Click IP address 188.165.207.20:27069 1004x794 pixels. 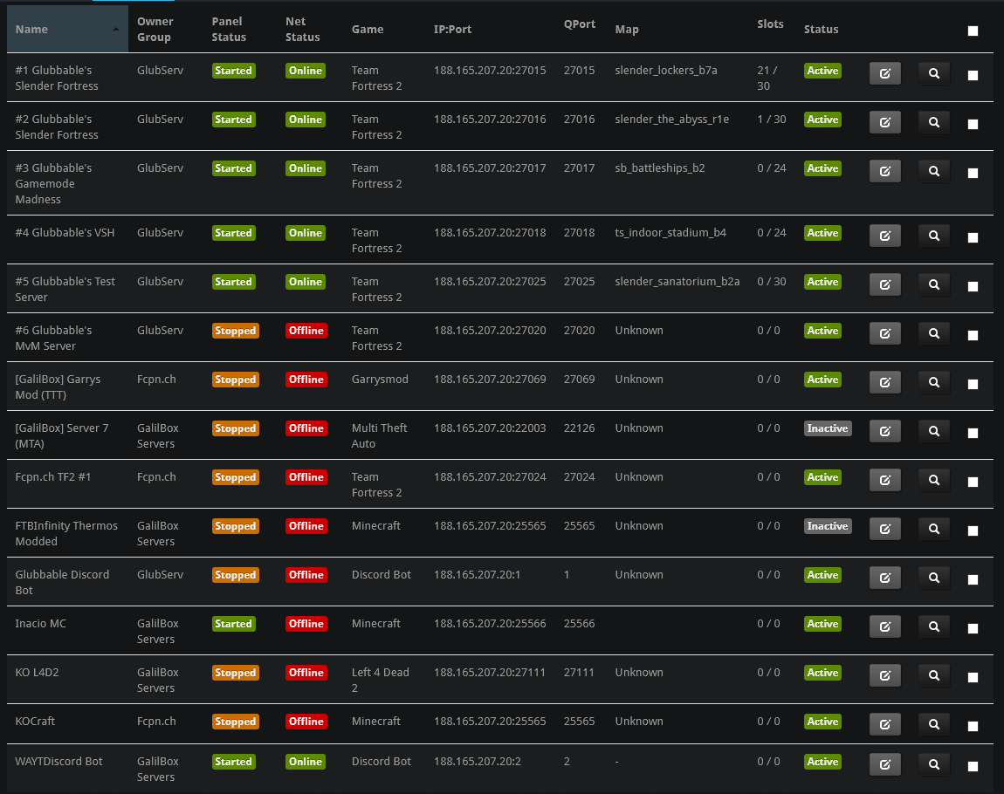[490, 380]
